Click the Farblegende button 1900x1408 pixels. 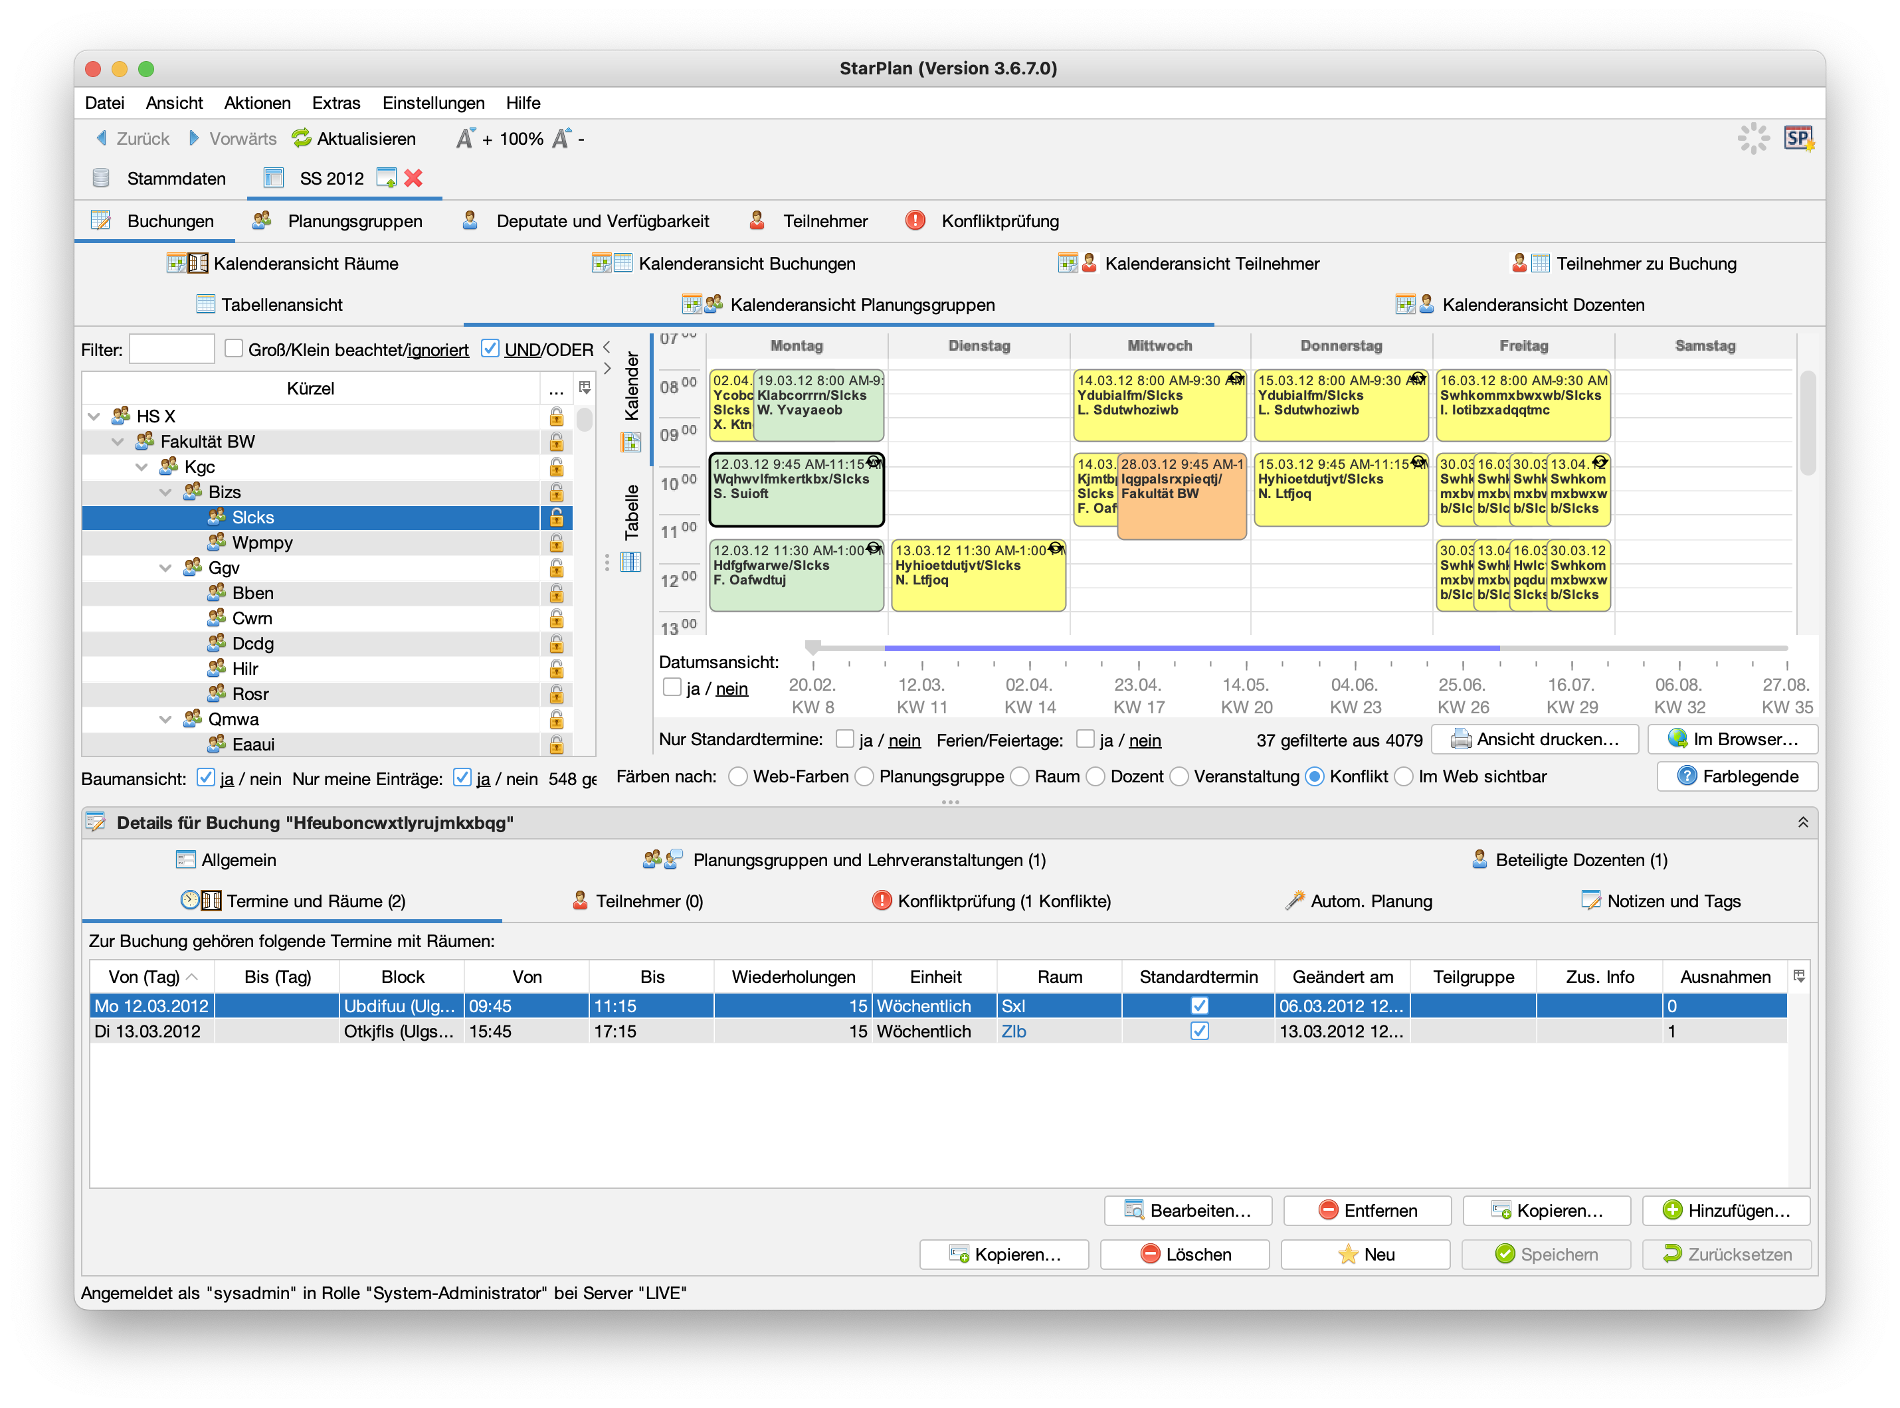(x=1737, y=776)
